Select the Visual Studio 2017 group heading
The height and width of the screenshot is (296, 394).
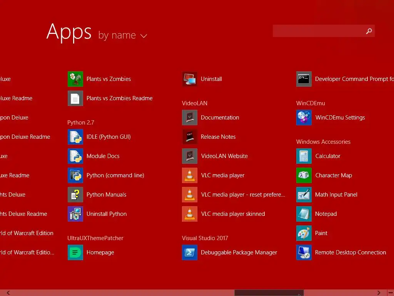pyautogui.click(x=205, y=238)
